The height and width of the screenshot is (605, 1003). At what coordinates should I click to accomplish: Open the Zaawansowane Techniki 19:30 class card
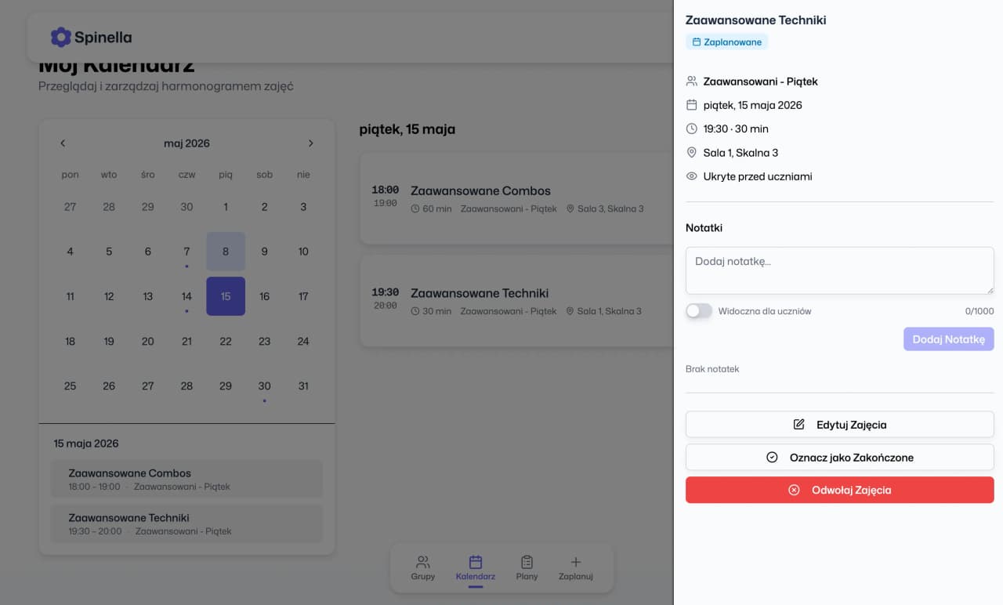pos(516,301)
